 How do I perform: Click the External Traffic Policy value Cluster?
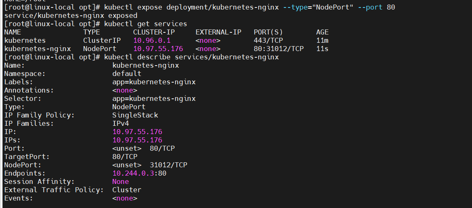coord(127,190)
